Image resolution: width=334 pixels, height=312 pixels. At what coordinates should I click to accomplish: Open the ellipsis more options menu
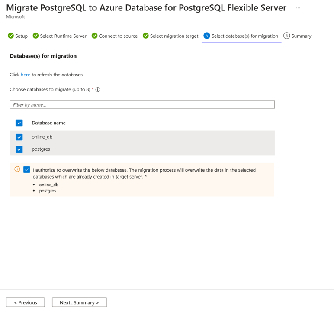(298, 8)
